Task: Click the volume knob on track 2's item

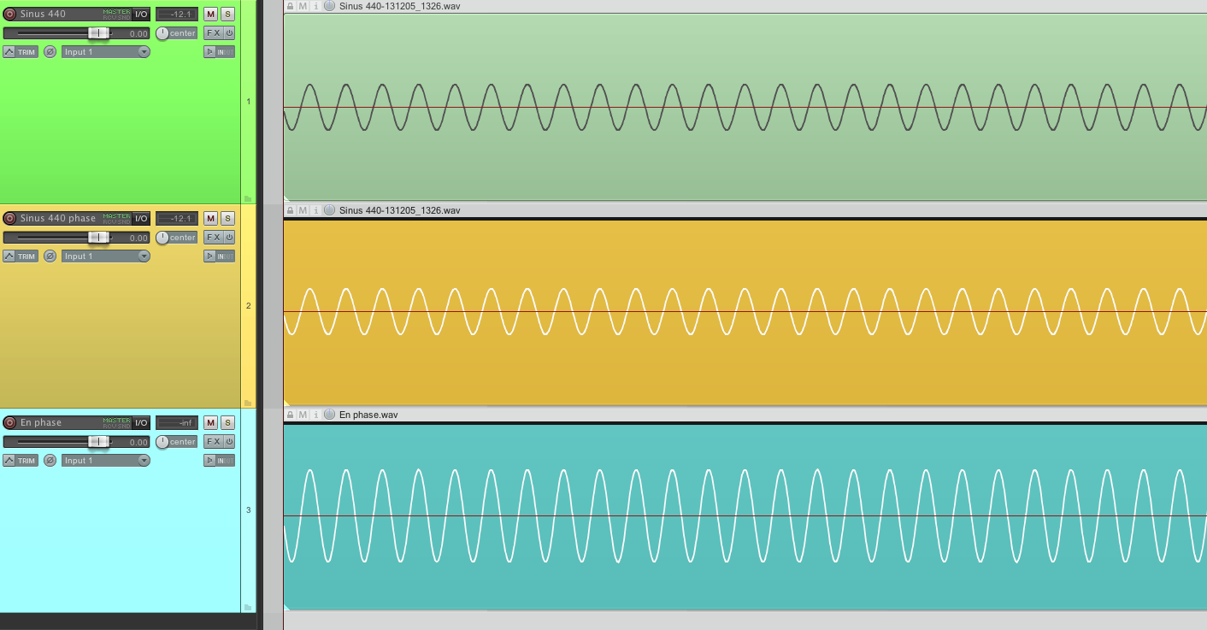Action: 329,210
